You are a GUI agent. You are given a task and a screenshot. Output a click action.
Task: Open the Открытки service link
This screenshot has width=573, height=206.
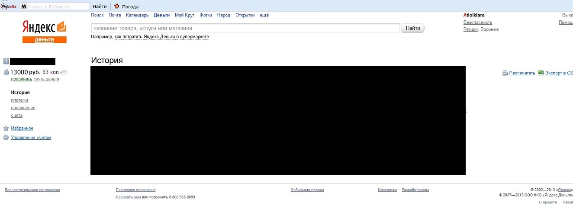pyautogui.click(x=245, y=15)
